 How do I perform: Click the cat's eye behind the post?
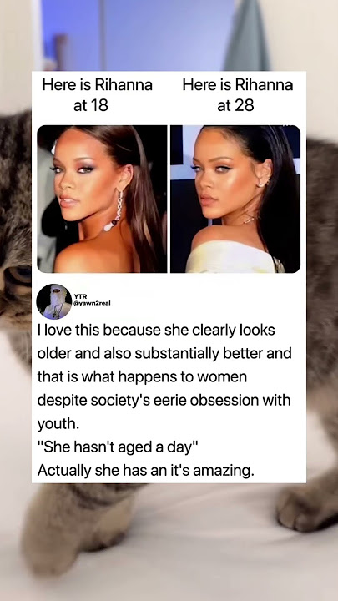pos(18,275)
